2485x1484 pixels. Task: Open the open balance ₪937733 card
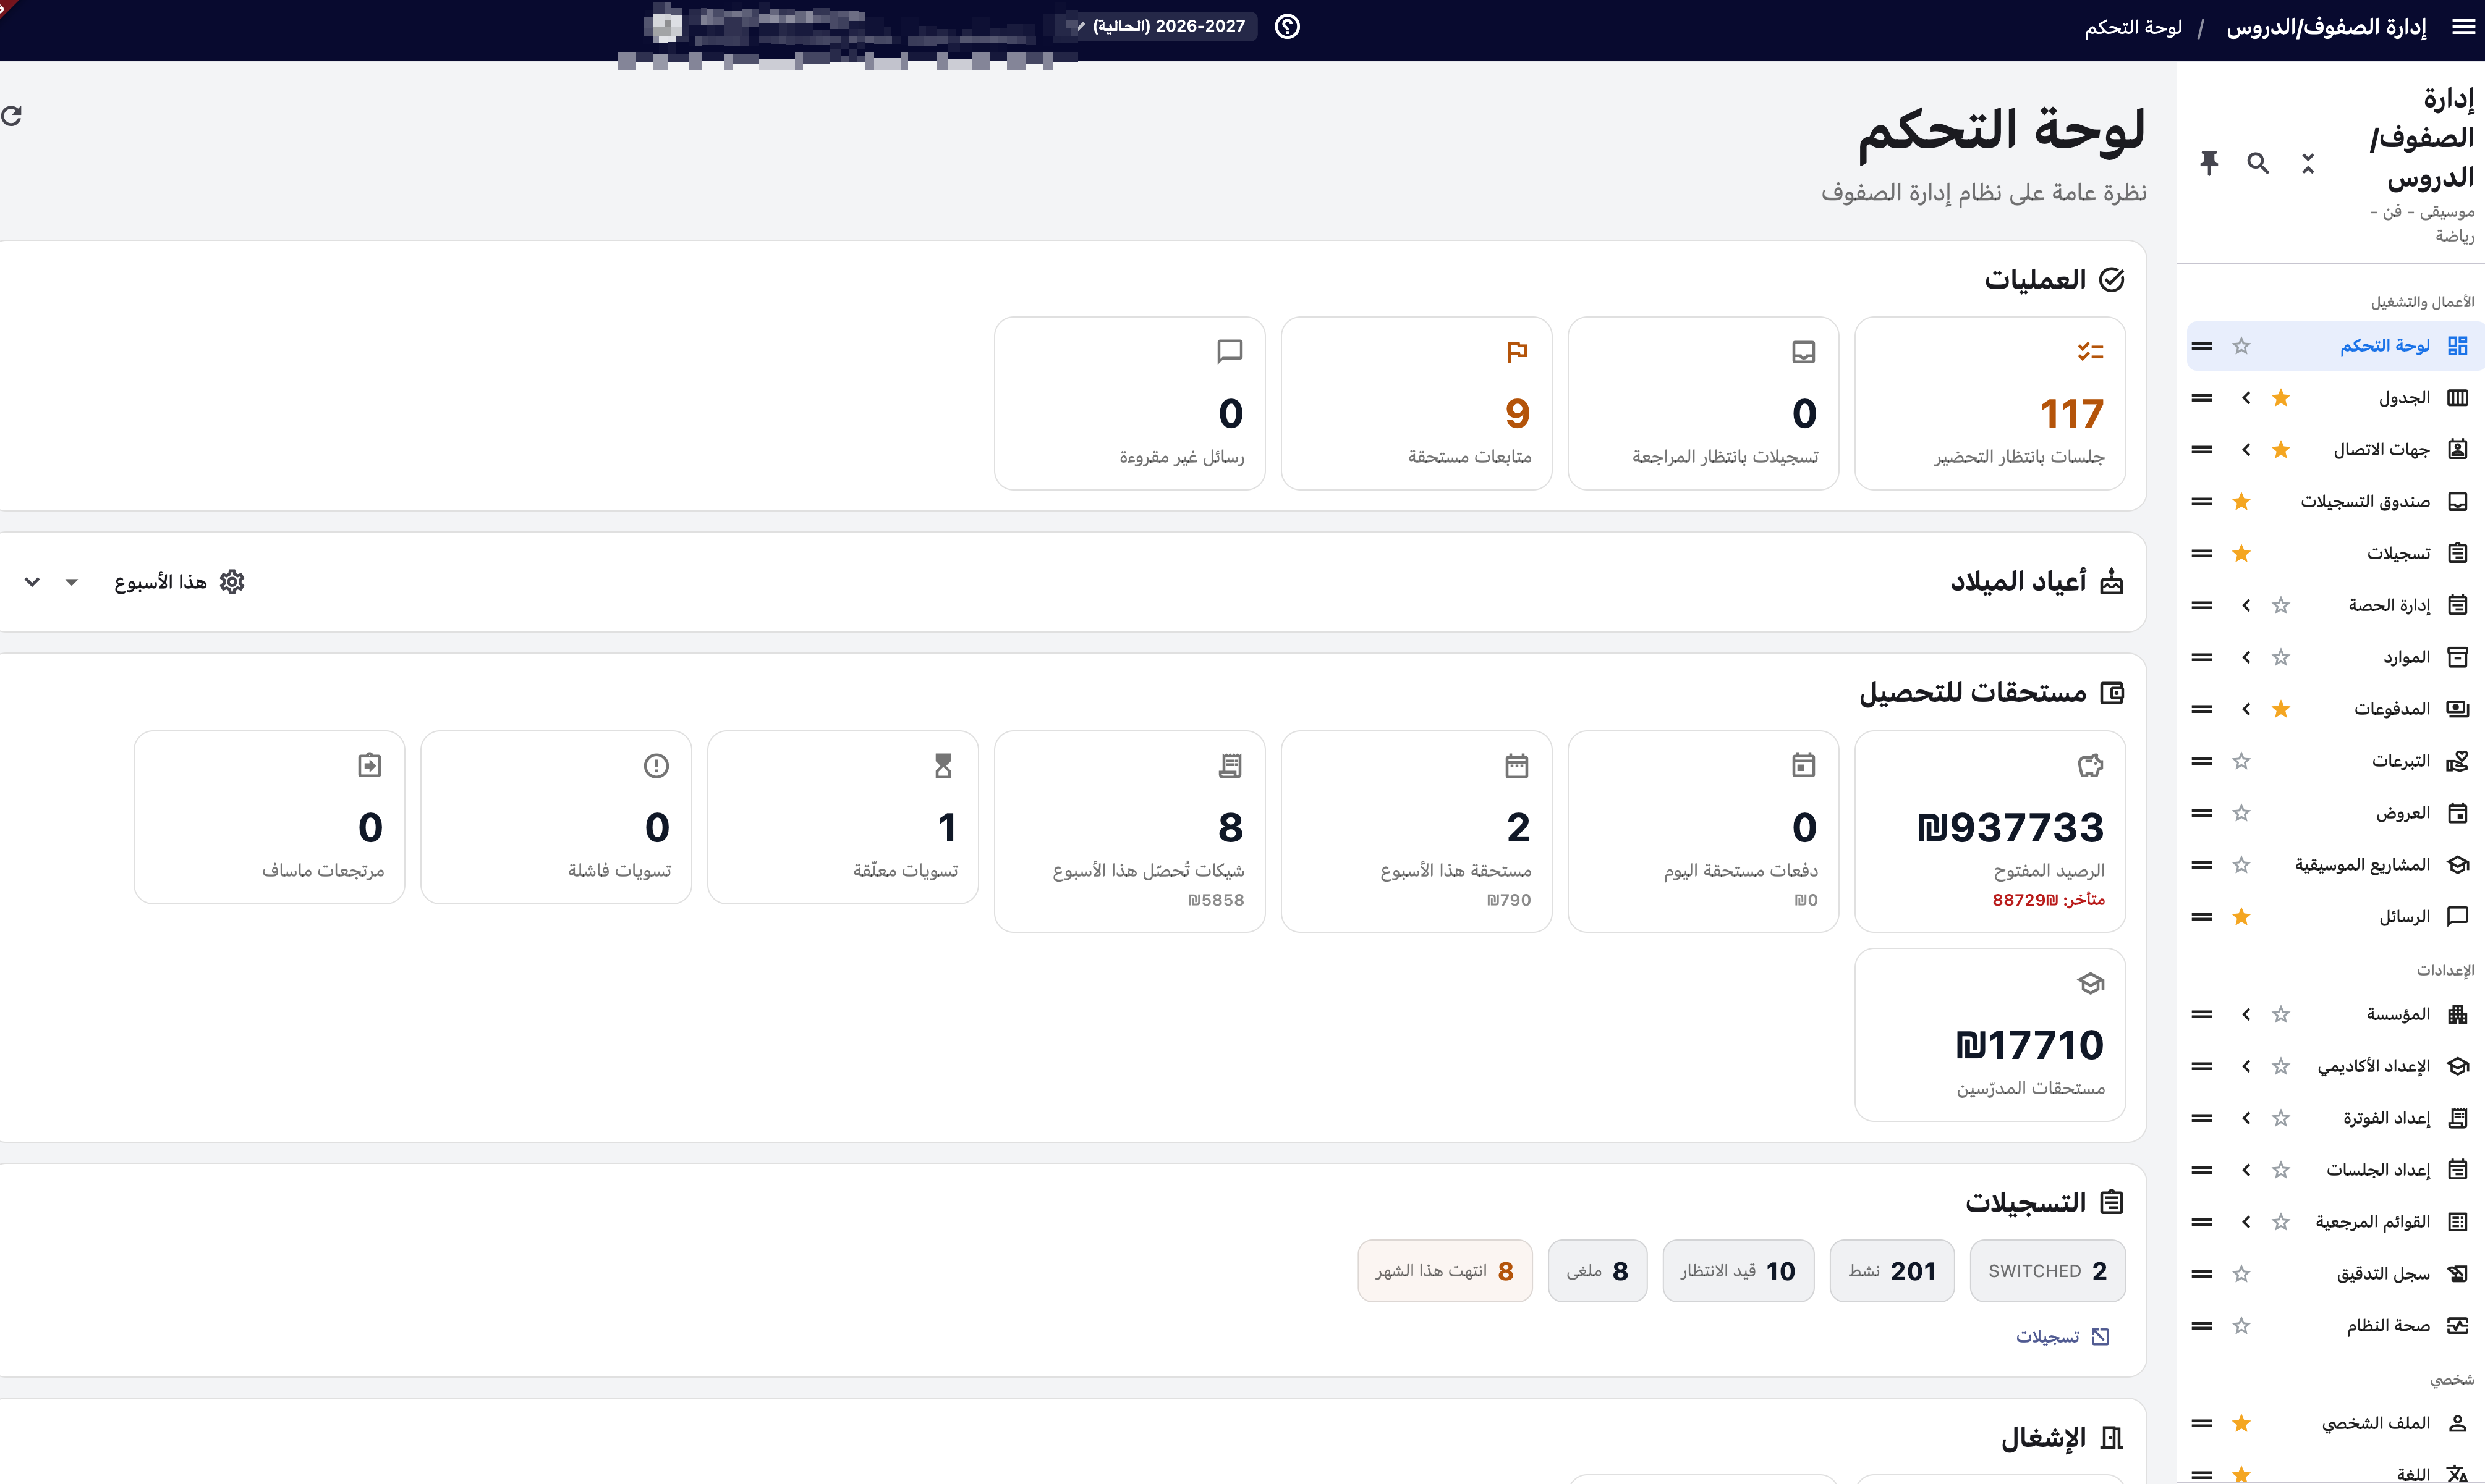tap(1990, 832)
